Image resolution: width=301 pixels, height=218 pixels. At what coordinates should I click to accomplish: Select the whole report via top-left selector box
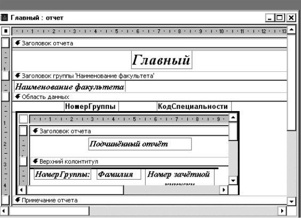[5, 31]
